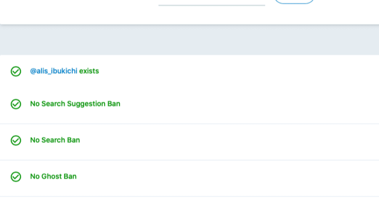Image resolution: width=379 pixels, height=198 pixels.
Task: Click the word "exists" after the username
Action: point(89,71)
